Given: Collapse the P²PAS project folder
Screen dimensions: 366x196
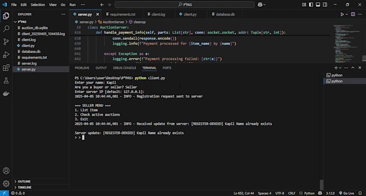Looking at the screenshot, I should pyautogui.click(x=22, y=22).
